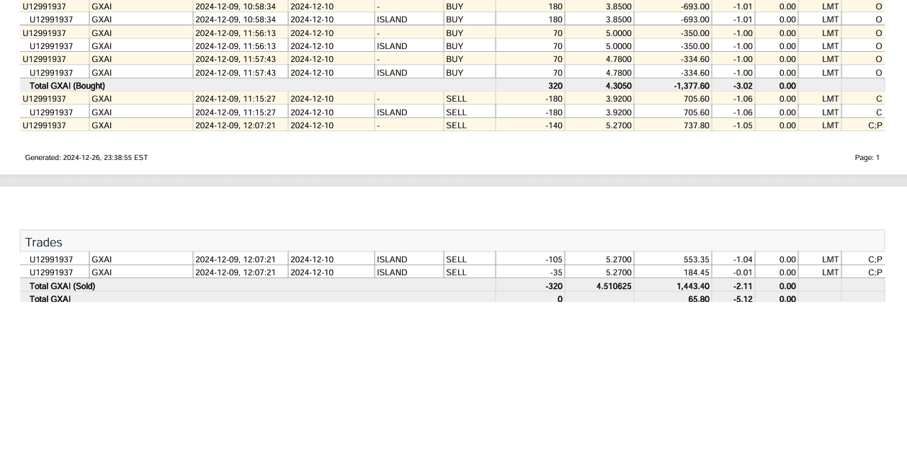Select sold total commission -2.11
The height and width of the screenshot is (467, 907).
coord(743,286)
